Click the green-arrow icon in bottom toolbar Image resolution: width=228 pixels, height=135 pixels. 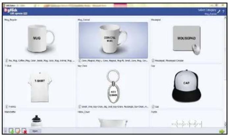[x=11, y=131]
